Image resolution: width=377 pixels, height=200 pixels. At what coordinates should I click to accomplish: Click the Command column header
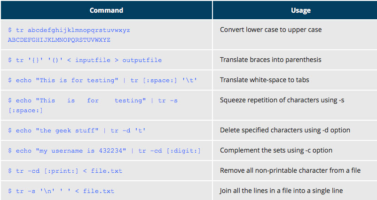click(x=106, y=10)
